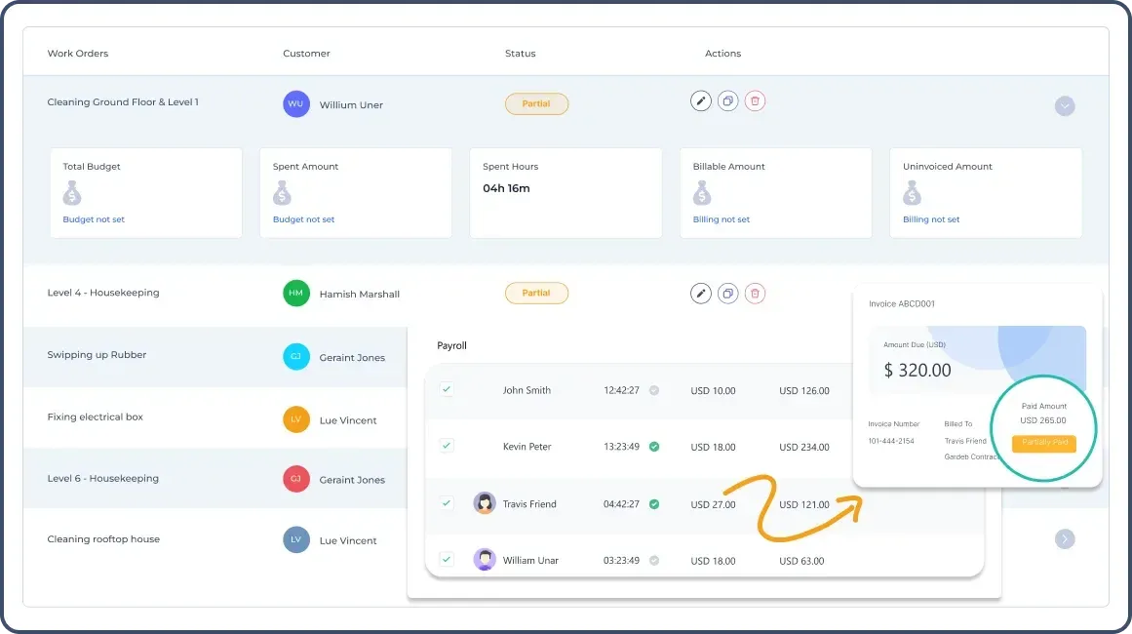Open the edit pencil for Level 4 Housekeeping
This screenshot has width=1132, height=634.
click(701, 293)
